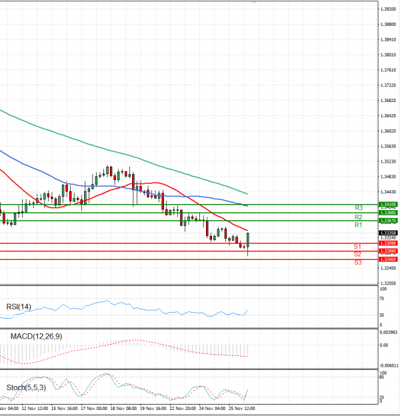Click the 1.36420 price axis value

coord(388,116)
